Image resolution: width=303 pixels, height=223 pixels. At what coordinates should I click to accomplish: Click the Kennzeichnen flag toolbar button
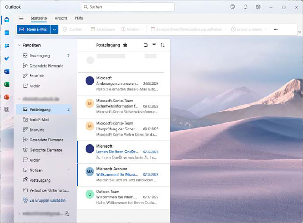(x=187, y=30)
